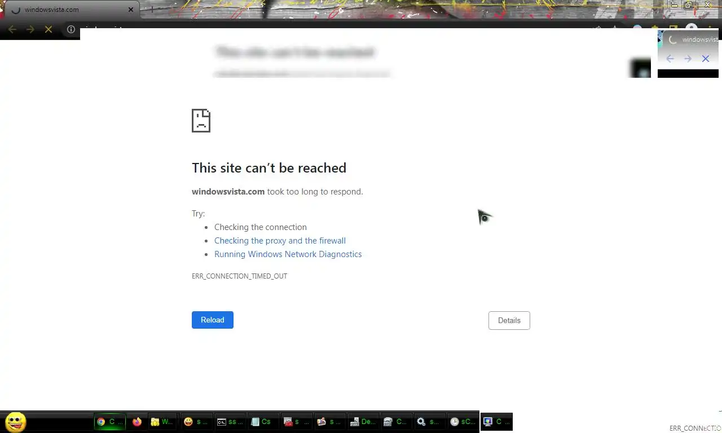
Task: Open the monitor-icon 'C...' taskbar item
Action: coord(496,422)
